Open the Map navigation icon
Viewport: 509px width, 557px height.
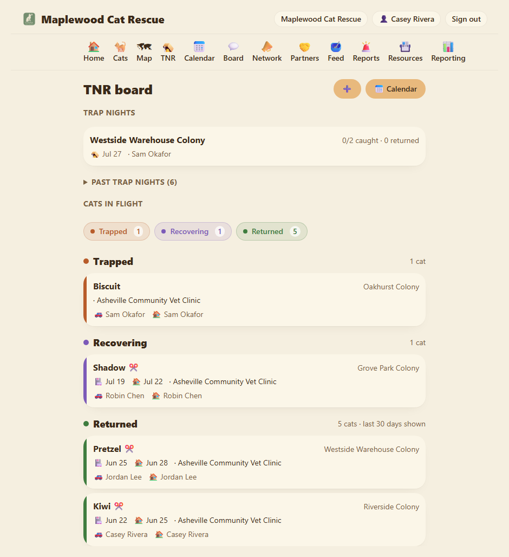(144, 47)
